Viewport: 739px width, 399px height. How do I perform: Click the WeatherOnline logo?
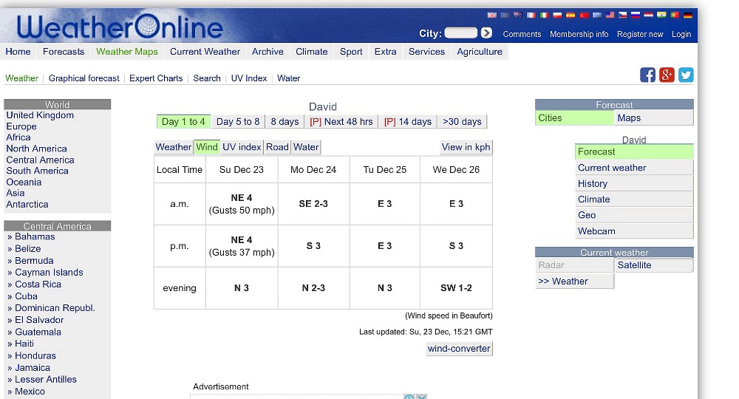click(x=120, y=28)
